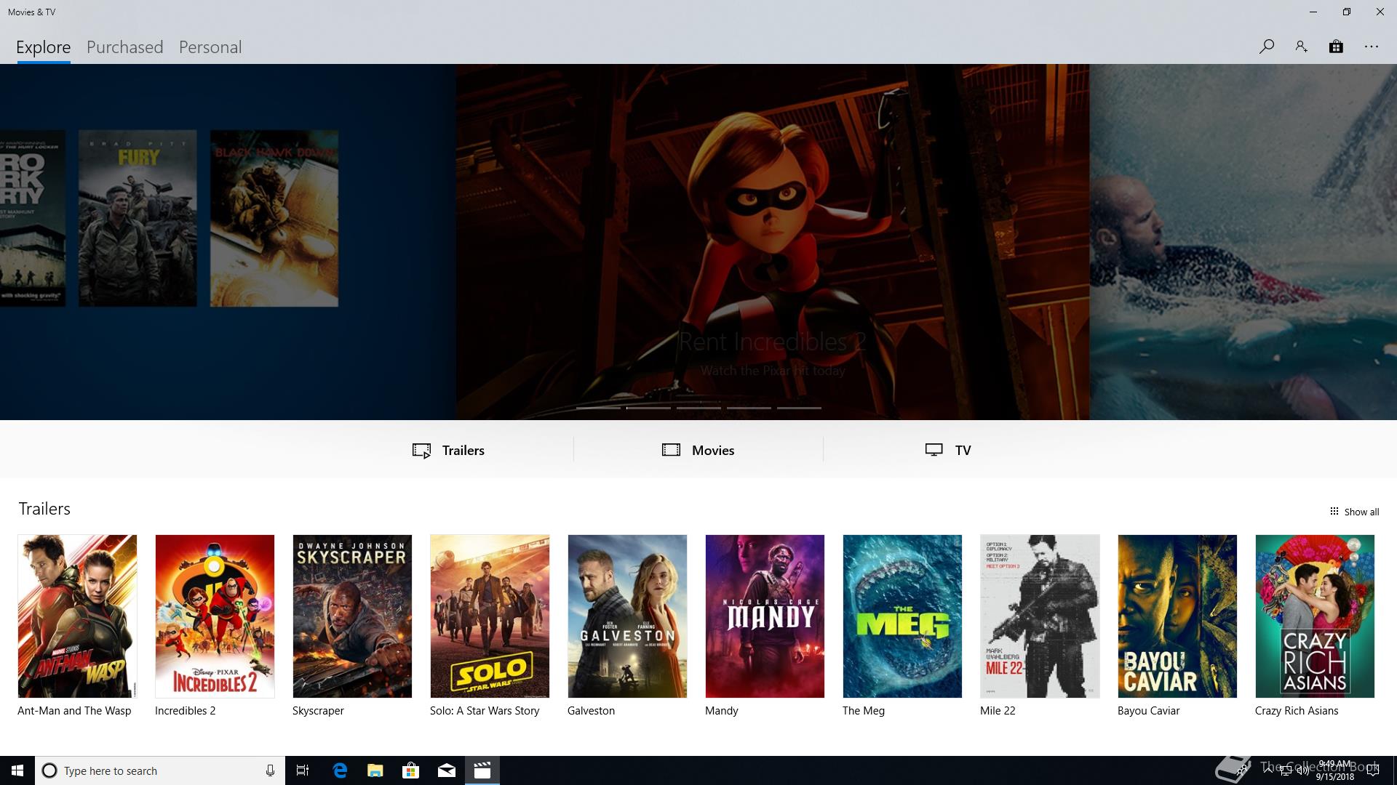Image resolution: width=1397 pixels, height=785 pixels.
Task: Click Show all for Trailers
Action: coord(1354,512)
